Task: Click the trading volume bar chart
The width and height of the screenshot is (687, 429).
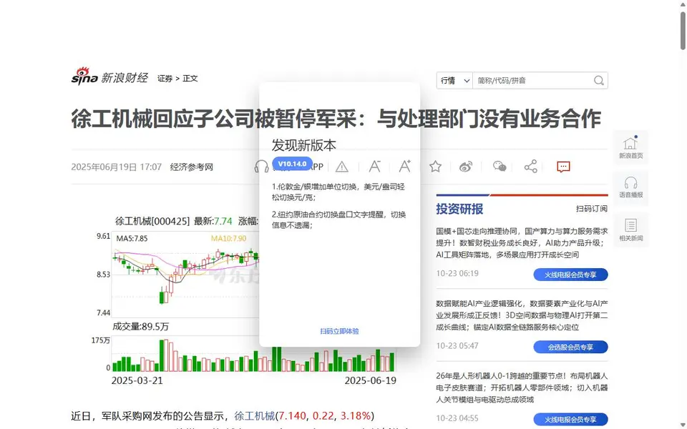Action: point(253,354)
